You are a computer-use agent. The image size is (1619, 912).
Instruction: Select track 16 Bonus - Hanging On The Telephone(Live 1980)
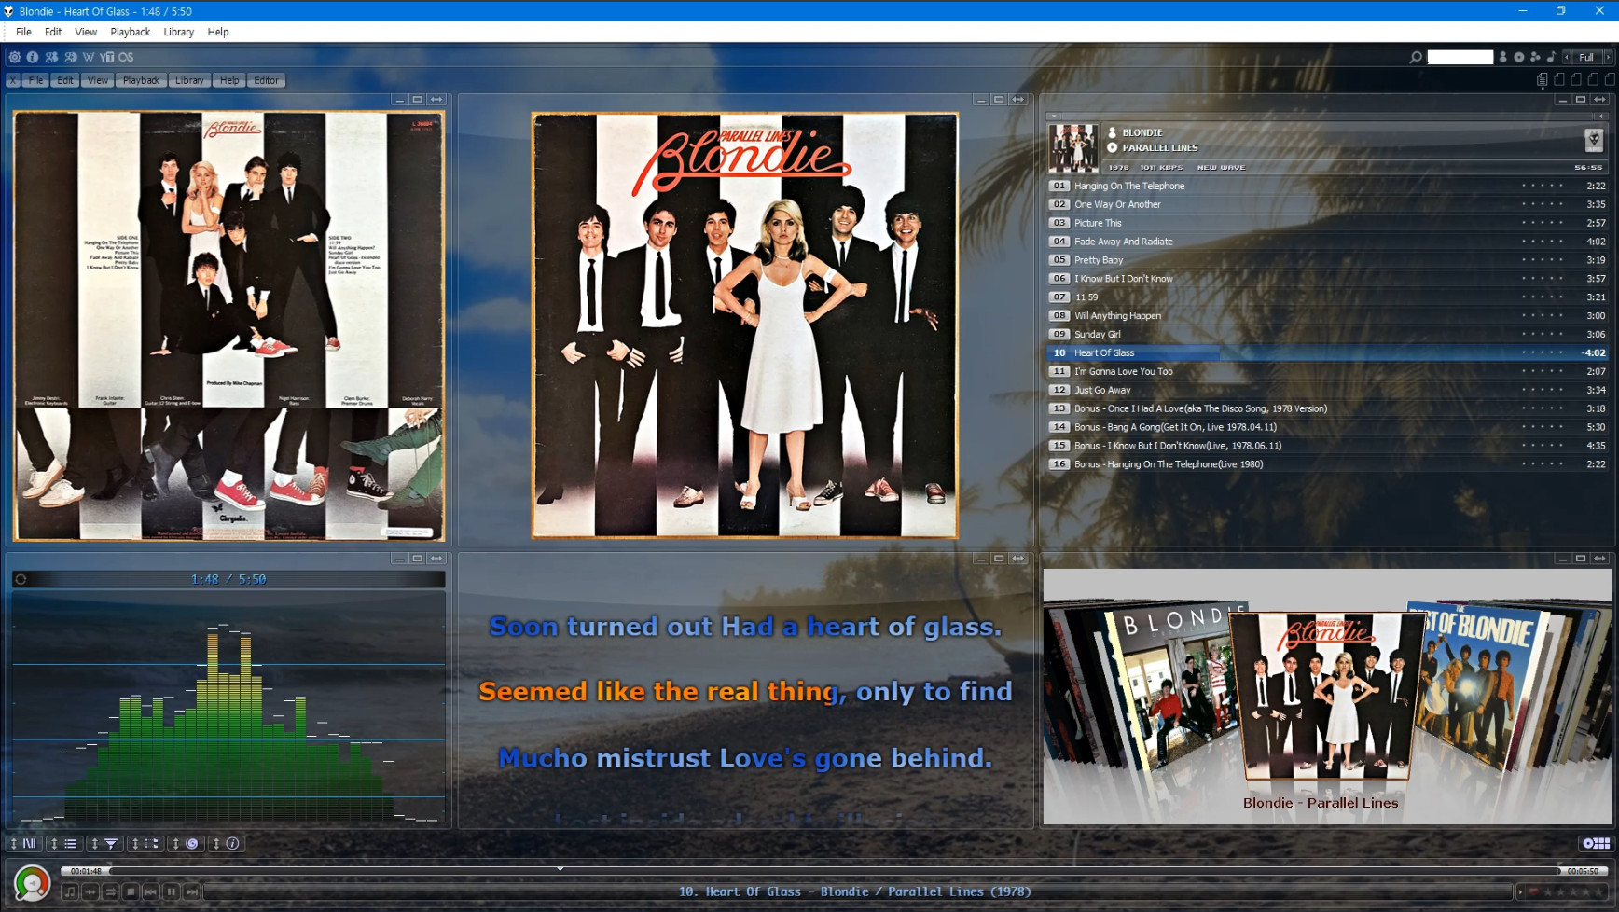click(x=1327, y=463)
